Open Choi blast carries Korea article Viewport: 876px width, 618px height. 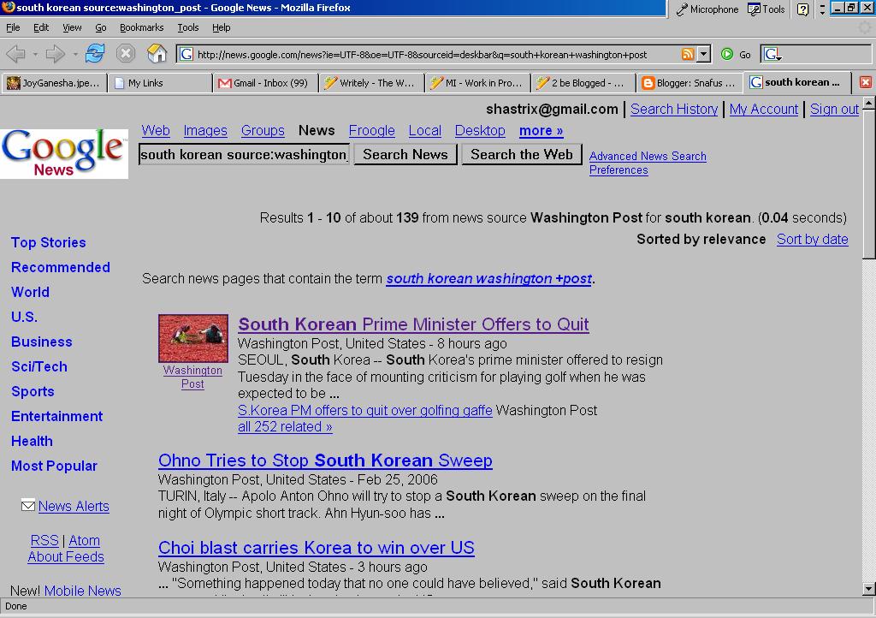[317, 548]
